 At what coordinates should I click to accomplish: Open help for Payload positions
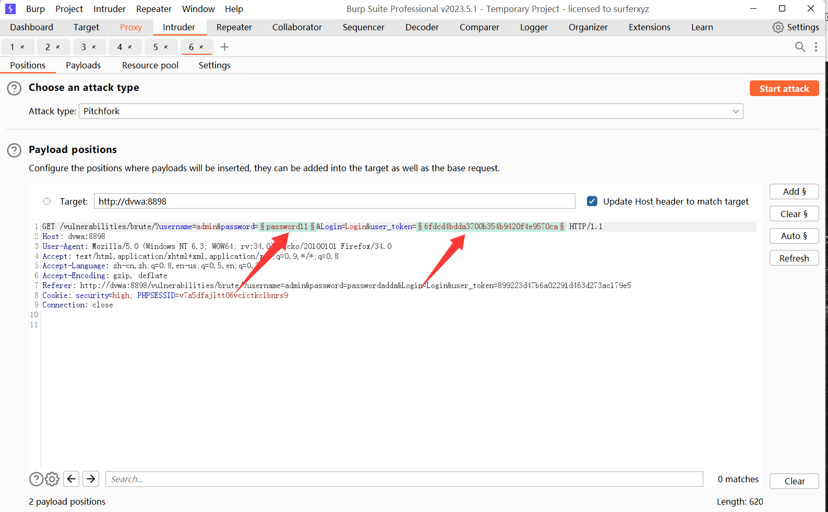coord(14,150)
